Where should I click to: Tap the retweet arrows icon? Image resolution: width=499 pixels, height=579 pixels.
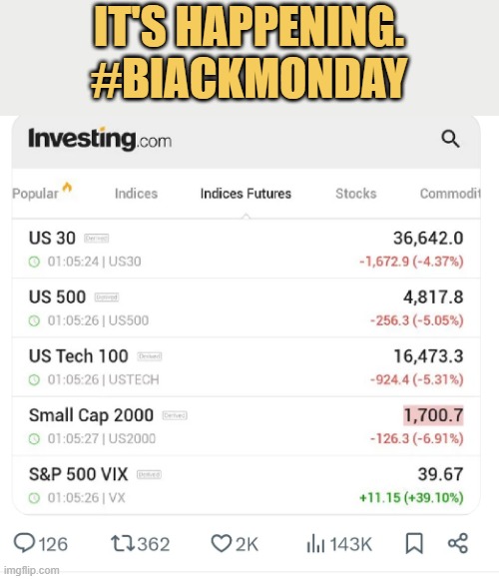click(x=123, y=543)
